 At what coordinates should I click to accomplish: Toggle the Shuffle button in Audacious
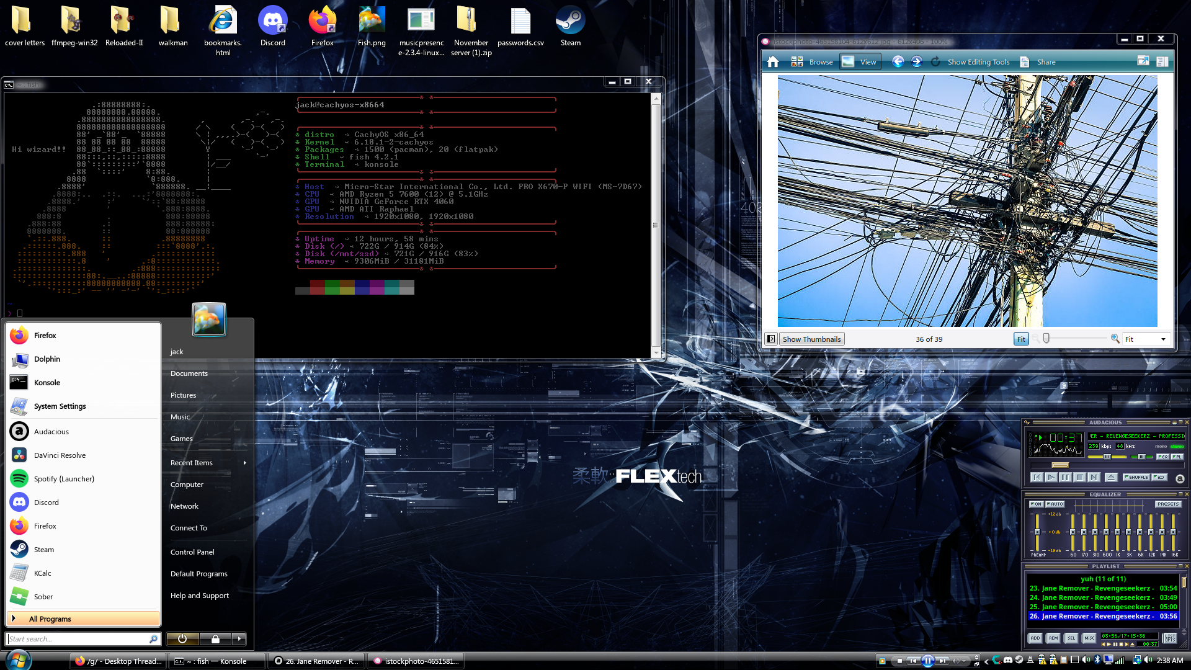[x=1136, y=477]
